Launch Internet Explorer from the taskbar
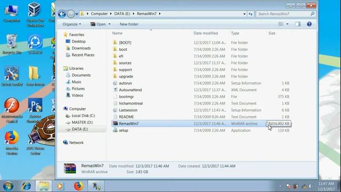The image size is (341, 192). click(26, 186)
